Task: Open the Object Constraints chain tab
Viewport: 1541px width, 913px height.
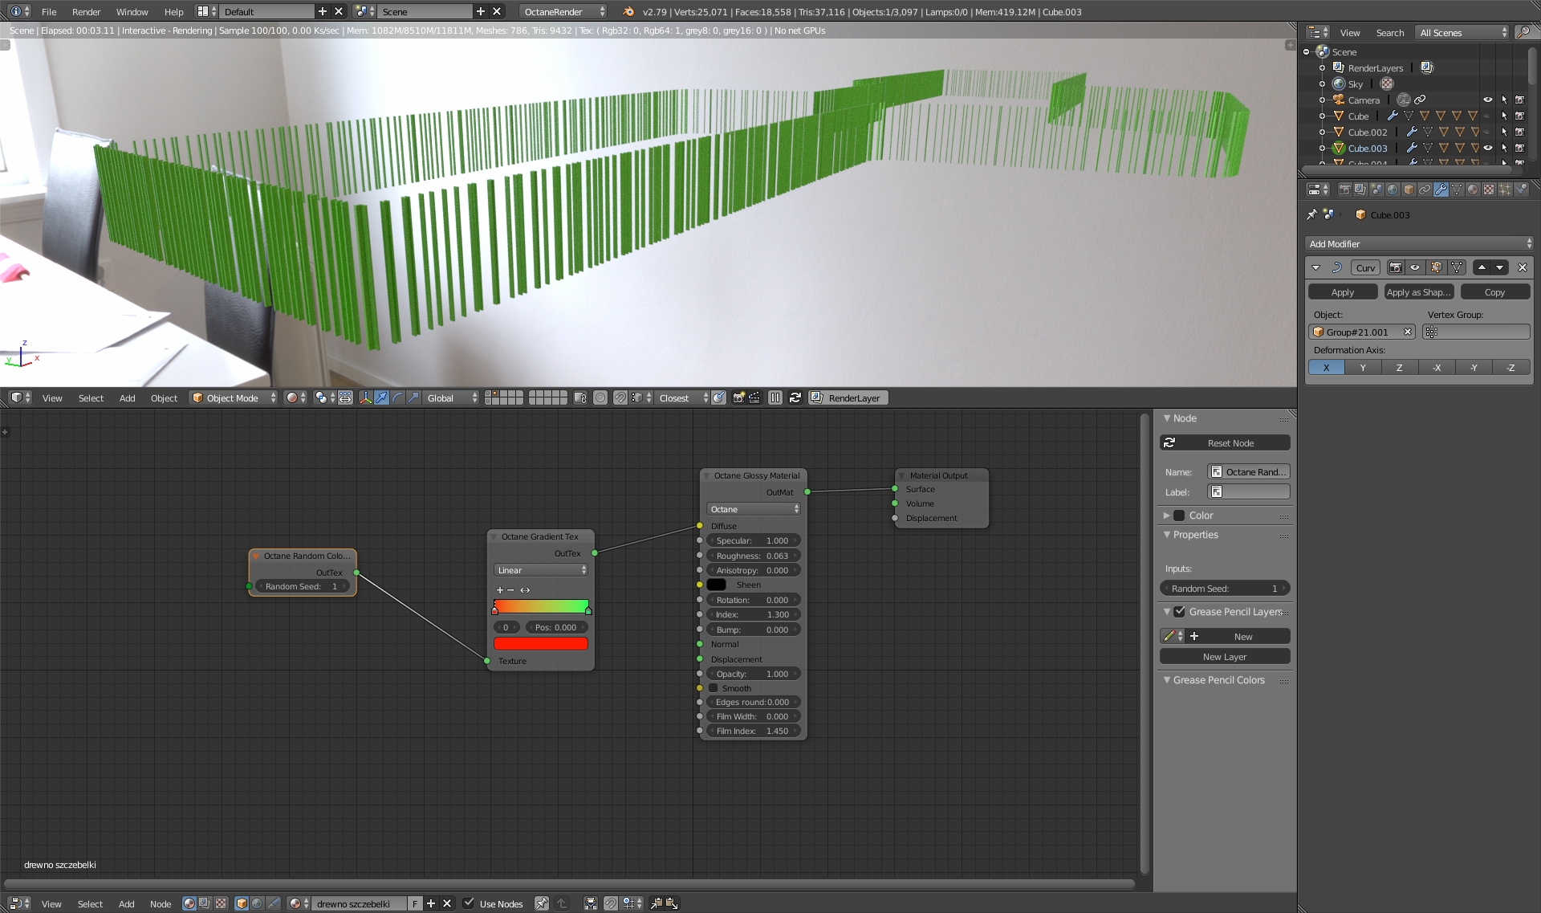Action: (x=1425, y=190)
